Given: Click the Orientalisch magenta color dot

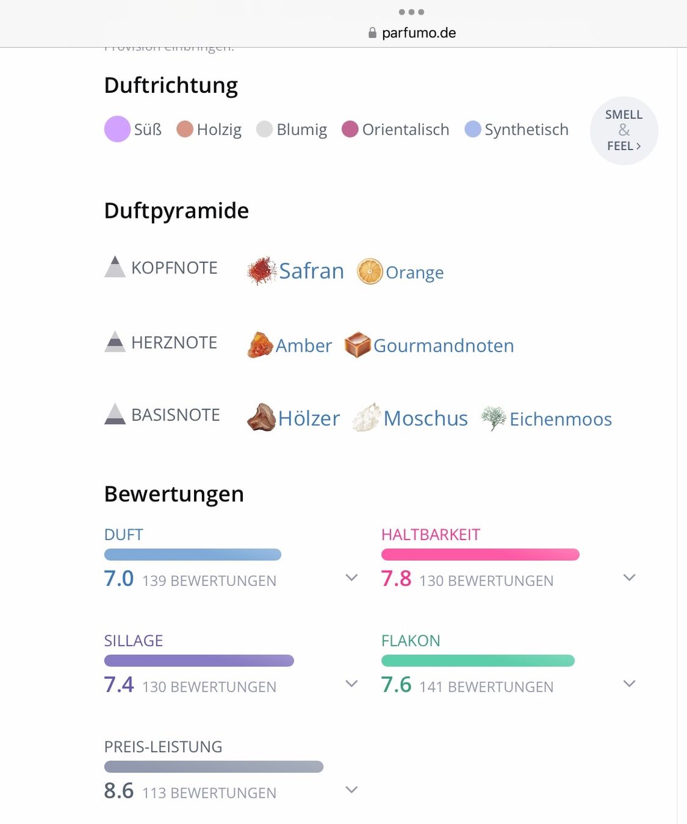Looking at the screenshot, I should click(350, 129).
